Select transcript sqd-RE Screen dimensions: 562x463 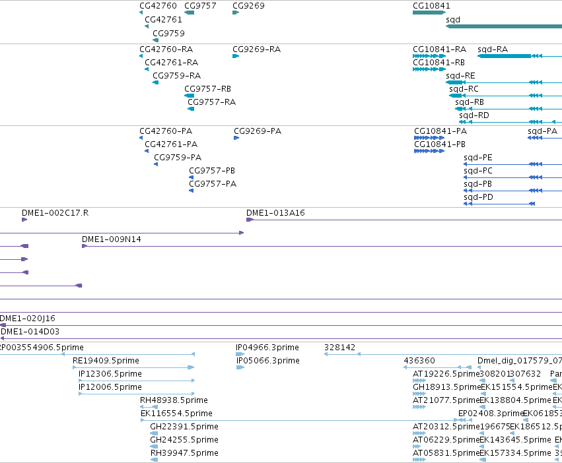tap(460, 76)
